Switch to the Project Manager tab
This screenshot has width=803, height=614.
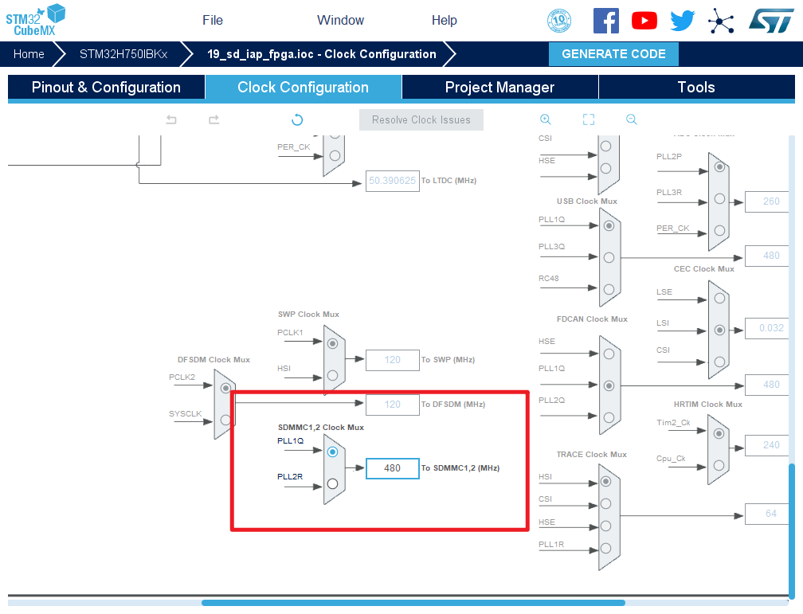tap(499, 88)
